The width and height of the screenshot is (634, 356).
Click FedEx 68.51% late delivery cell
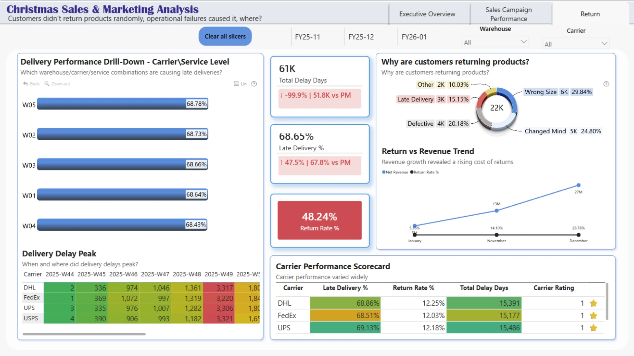coord(345,315)
